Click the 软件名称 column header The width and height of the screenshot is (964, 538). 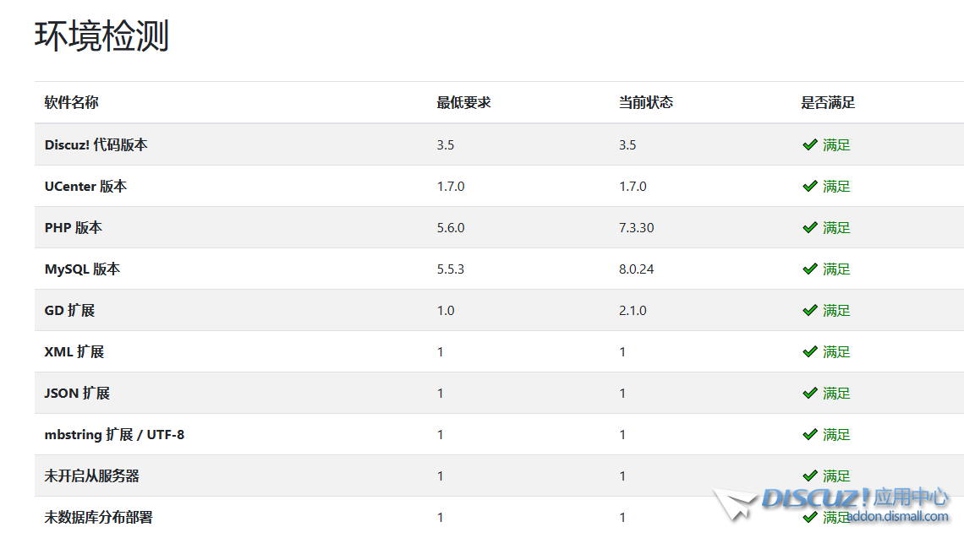click(71, 102)
